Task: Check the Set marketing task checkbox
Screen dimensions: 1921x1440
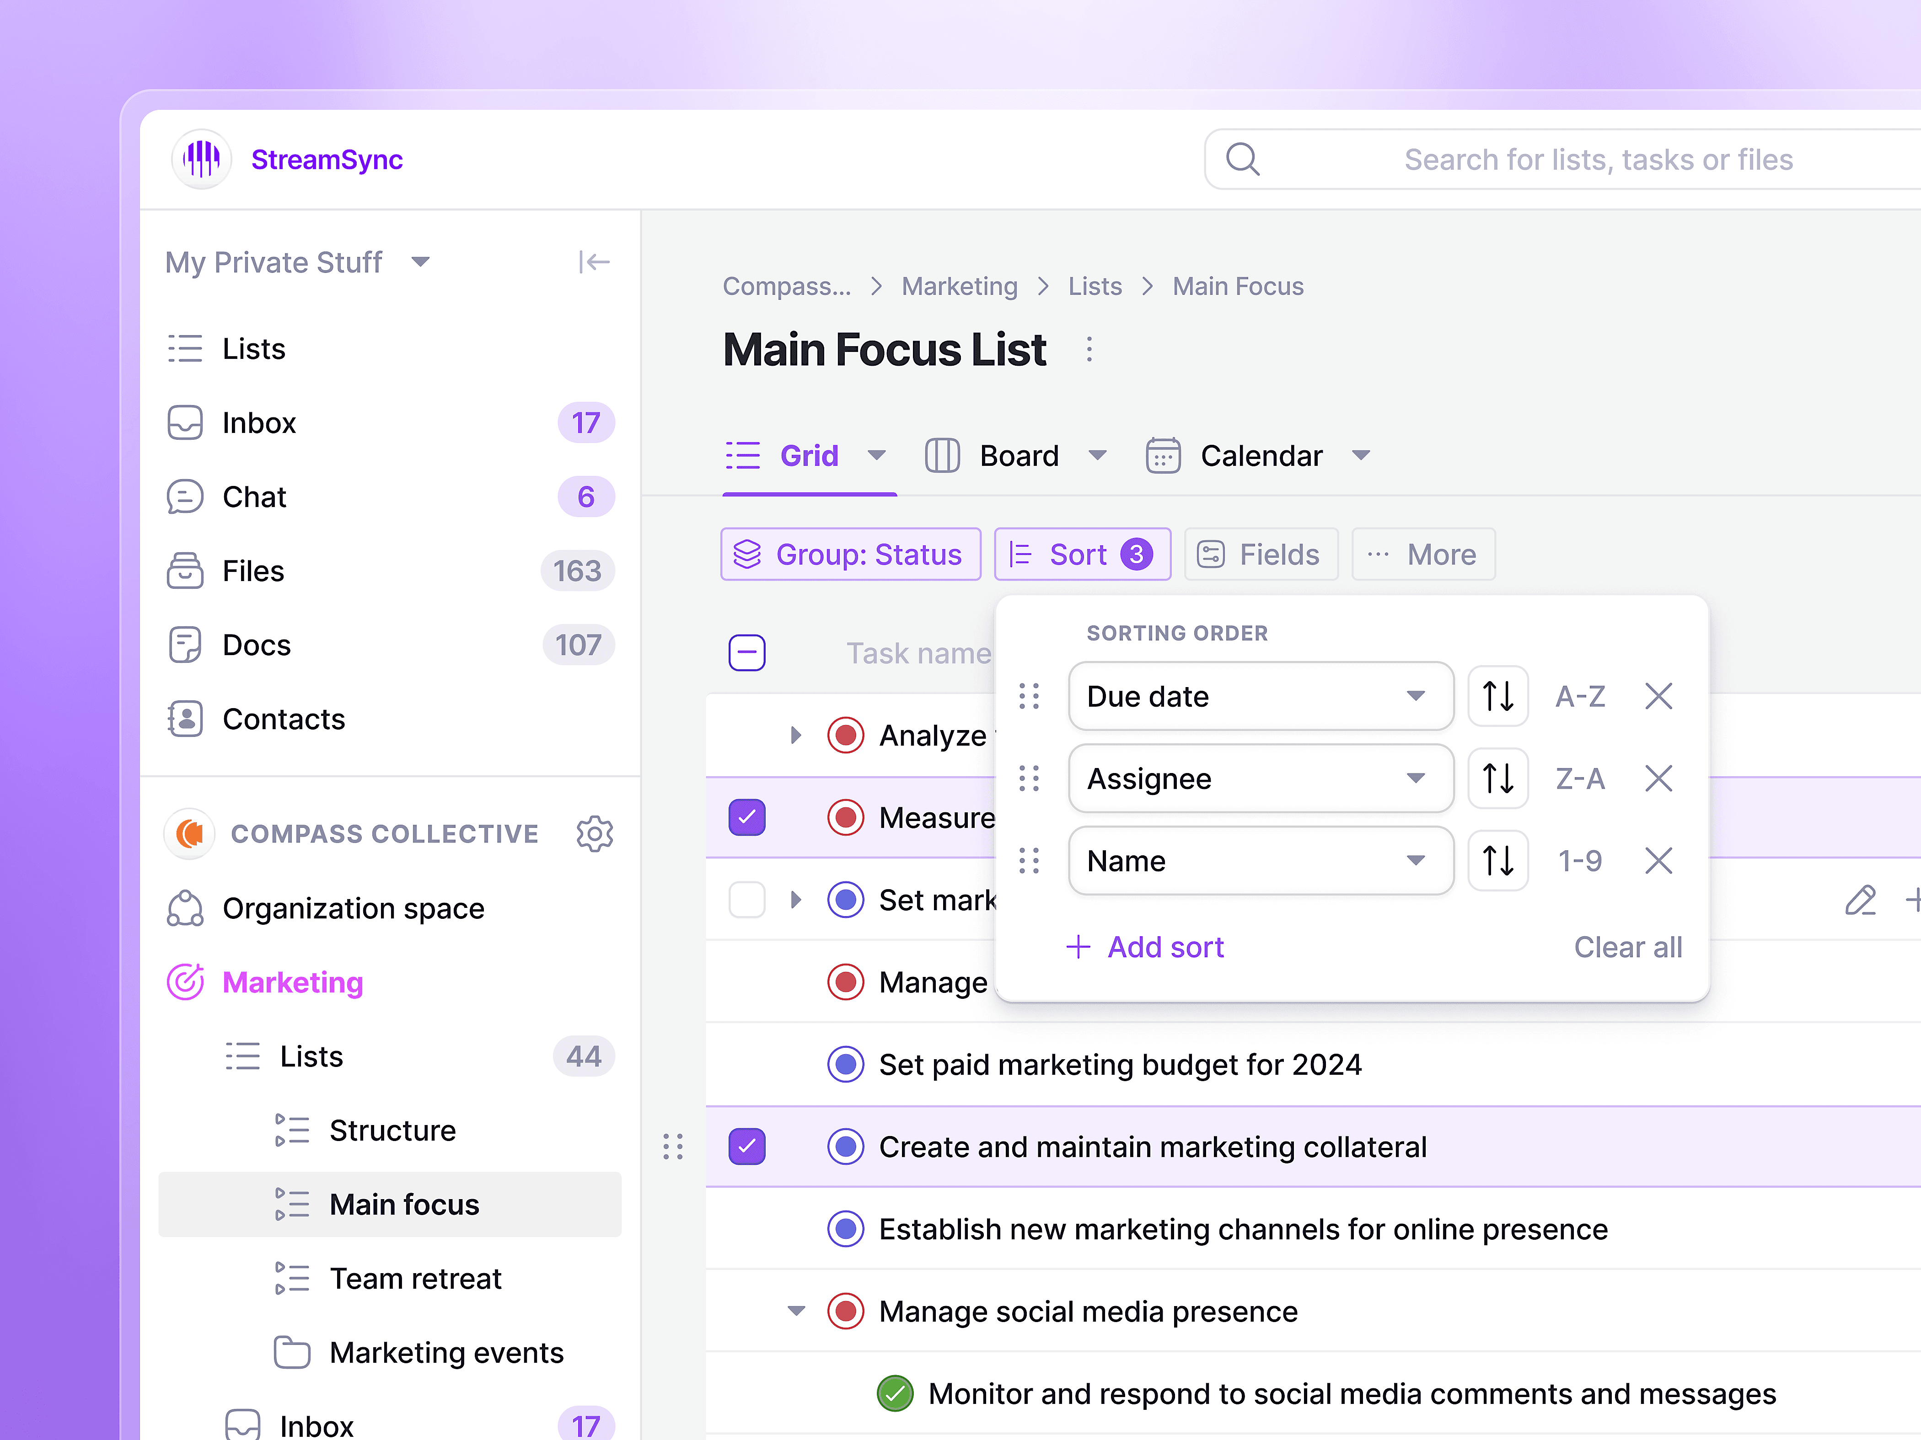Action: [747, 900]
